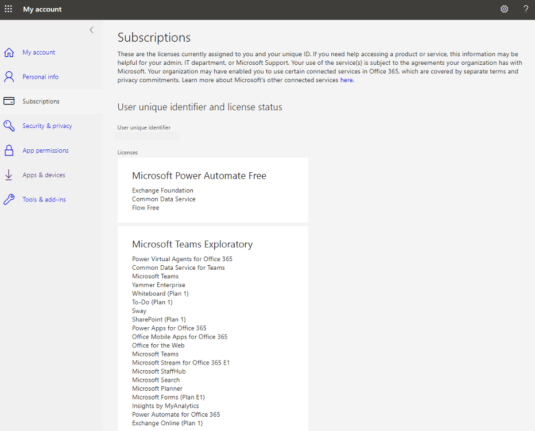Click the wrench icon for Tools & add-ins

point(9,199)
